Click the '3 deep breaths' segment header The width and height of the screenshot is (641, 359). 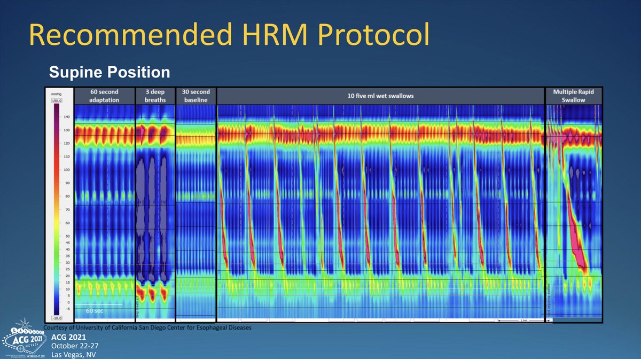click(155, 96)
